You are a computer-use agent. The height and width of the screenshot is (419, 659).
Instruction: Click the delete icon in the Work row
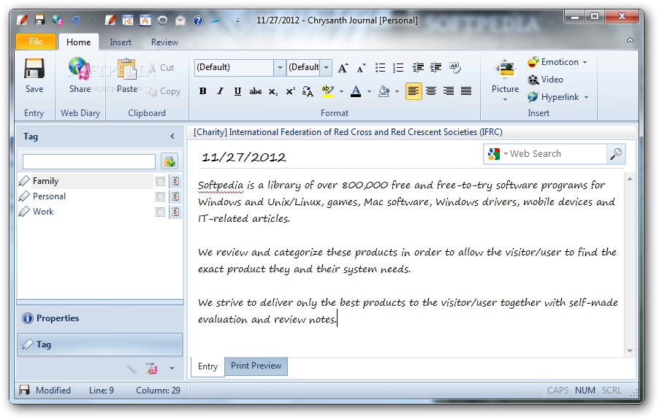[x=175, y=212]
